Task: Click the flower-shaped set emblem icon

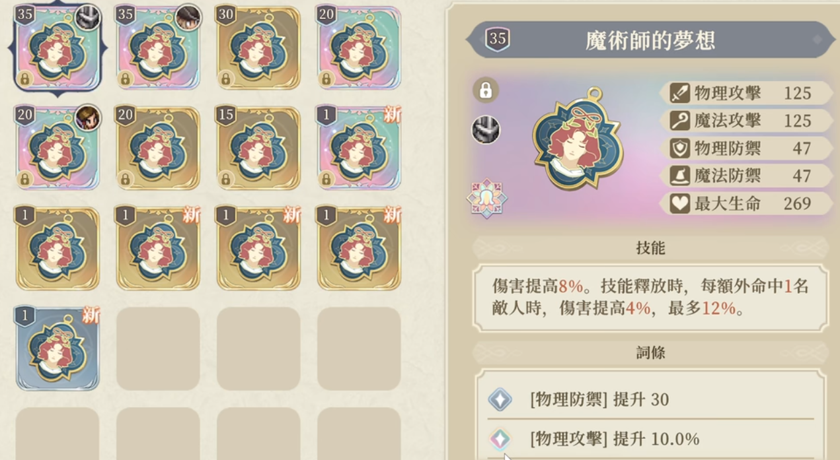Action: point(486,199)
